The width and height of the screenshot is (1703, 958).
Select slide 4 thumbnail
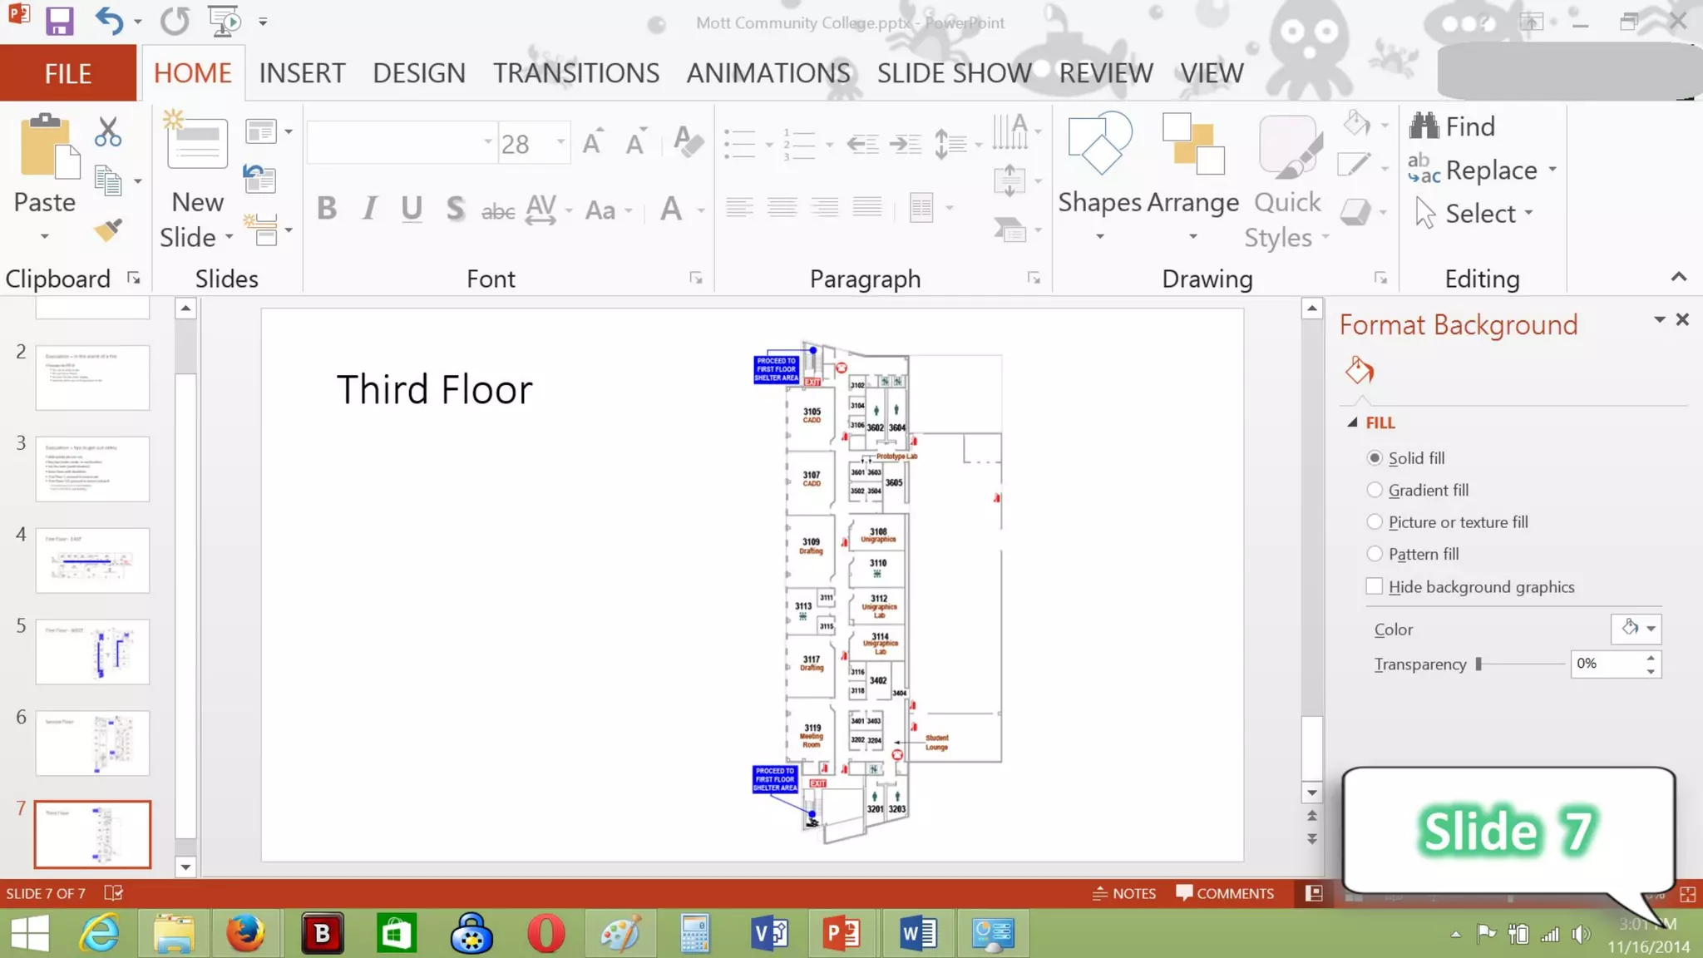pyautogui.click(x=92, y=560)
